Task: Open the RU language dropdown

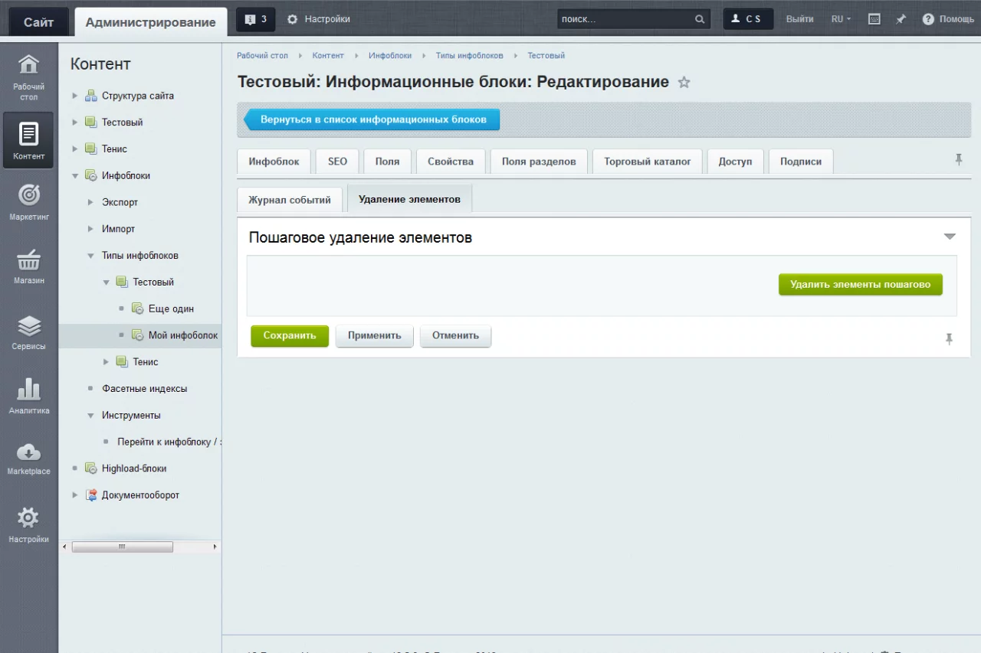Action: point(841,19)
